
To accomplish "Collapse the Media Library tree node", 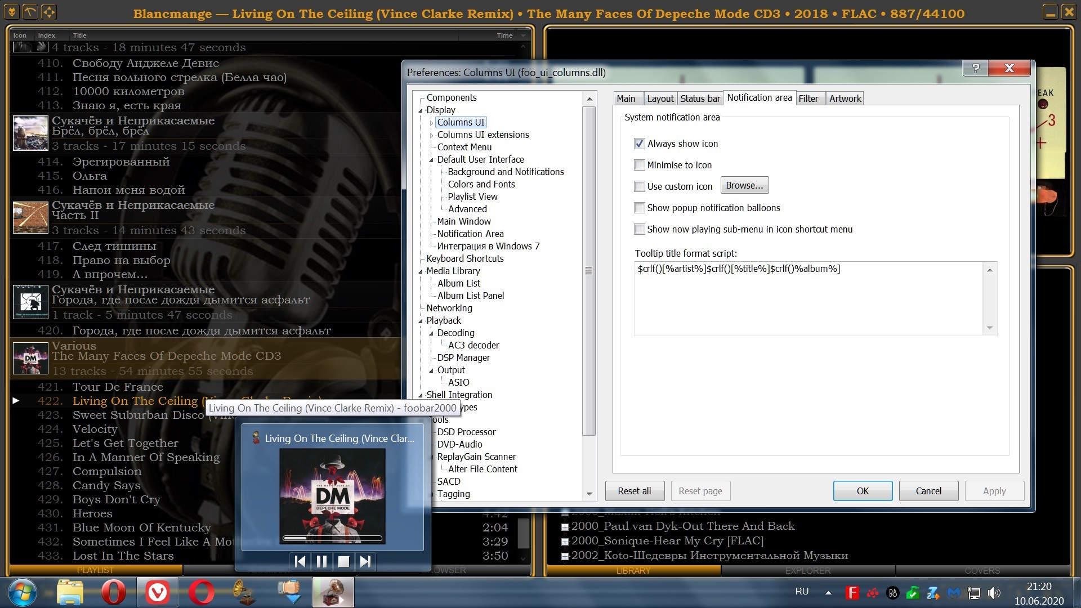I will tap(421, 271).
